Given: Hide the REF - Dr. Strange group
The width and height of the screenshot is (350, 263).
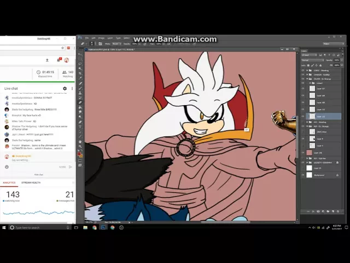Looking at the screenshot, I should coord(303,127).
